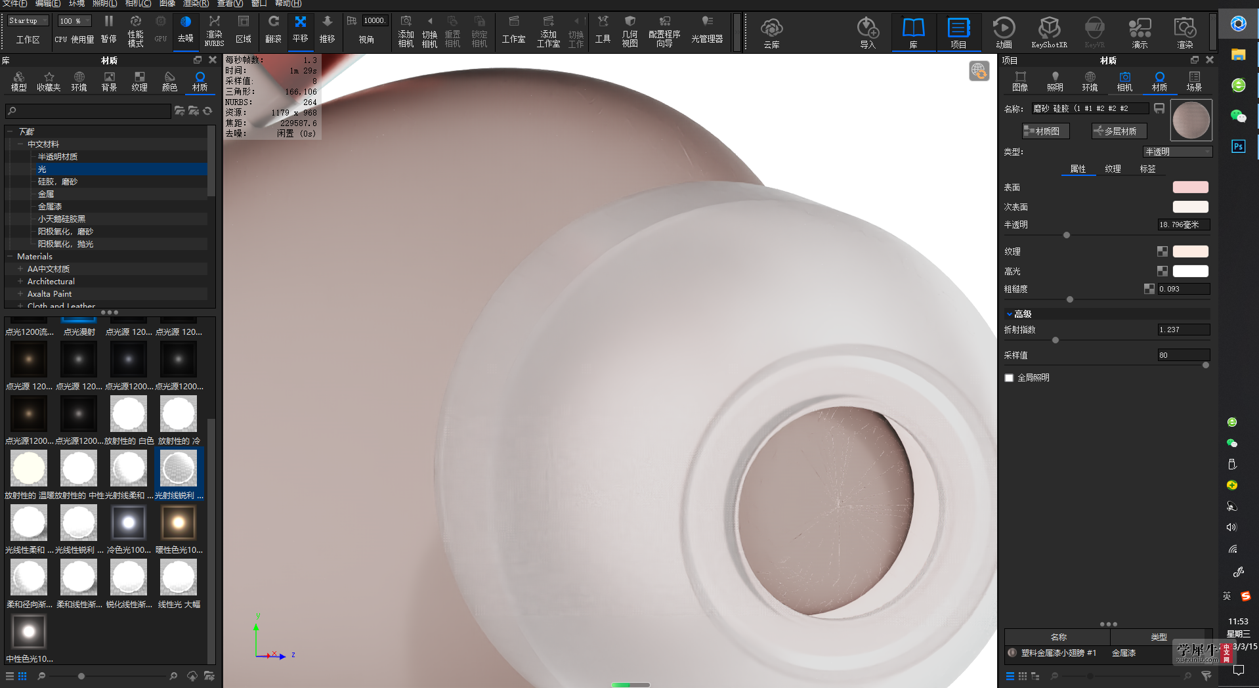Open the 云库 cloud library

772,33
